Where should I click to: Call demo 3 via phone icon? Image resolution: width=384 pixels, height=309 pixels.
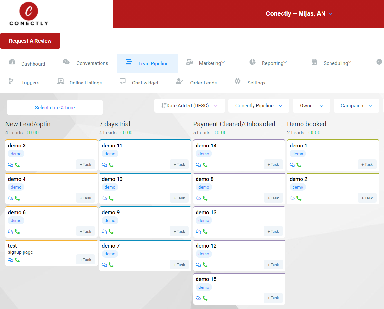(17, 165)
